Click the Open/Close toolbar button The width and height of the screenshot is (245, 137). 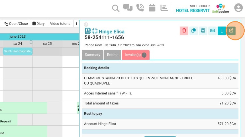click(x=16, y=24)
